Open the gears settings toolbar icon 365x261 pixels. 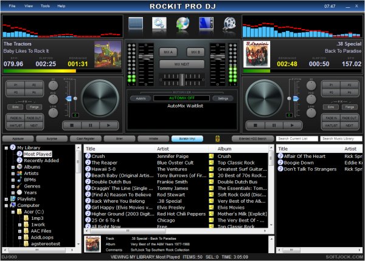(159, 23)
